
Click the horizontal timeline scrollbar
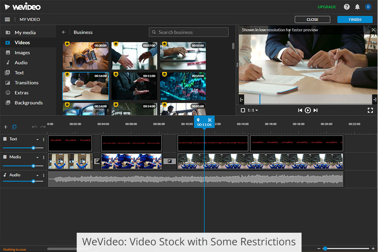click(68, 248)
